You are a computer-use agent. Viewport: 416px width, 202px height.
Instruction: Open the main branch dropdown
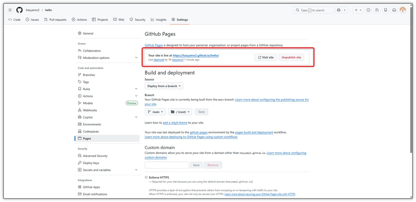[155, 112]
